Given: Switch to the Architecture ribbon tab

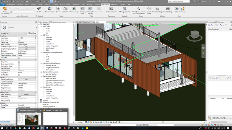Looking at the screenshot, I should [11, 5].
